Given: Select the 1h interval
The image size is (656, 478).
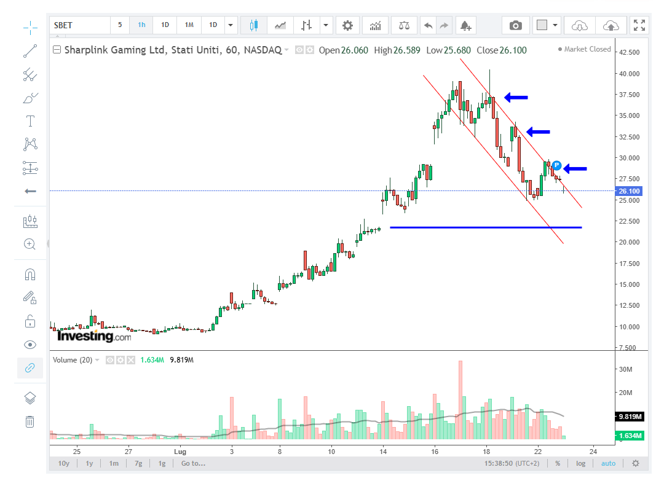Looking at the screenshot, I should point(141,25).
